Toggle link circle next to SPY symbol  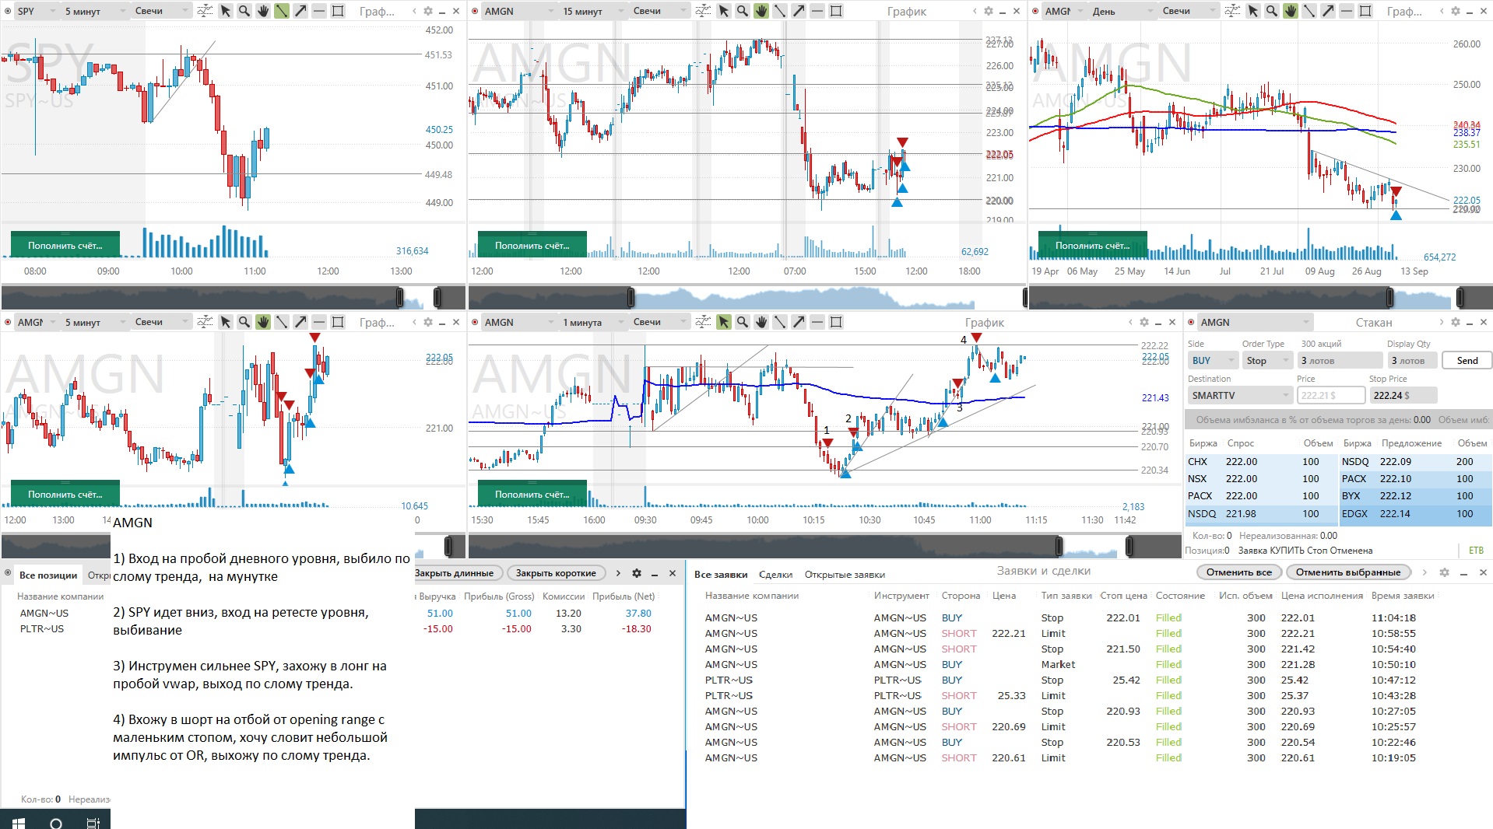pyautogui.click(x=8, y=11)
